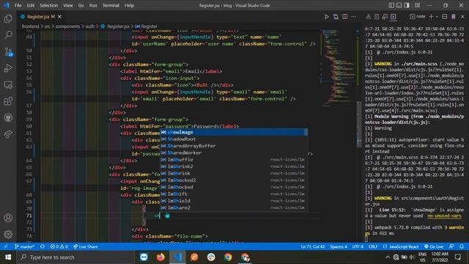Open the File menu
This screenshot has height=264, width=469.
pyautogui.click(x=18, y=5)
